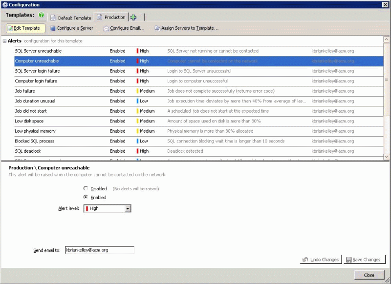Select the Disabled radio button
The image size is (391, 284).
pyautogui.click(x=87, y=188)
